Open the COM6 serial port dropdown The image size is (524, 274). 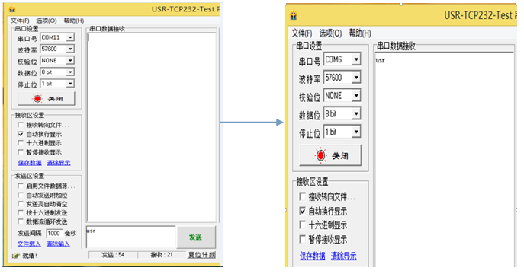[x=356, y=59]
